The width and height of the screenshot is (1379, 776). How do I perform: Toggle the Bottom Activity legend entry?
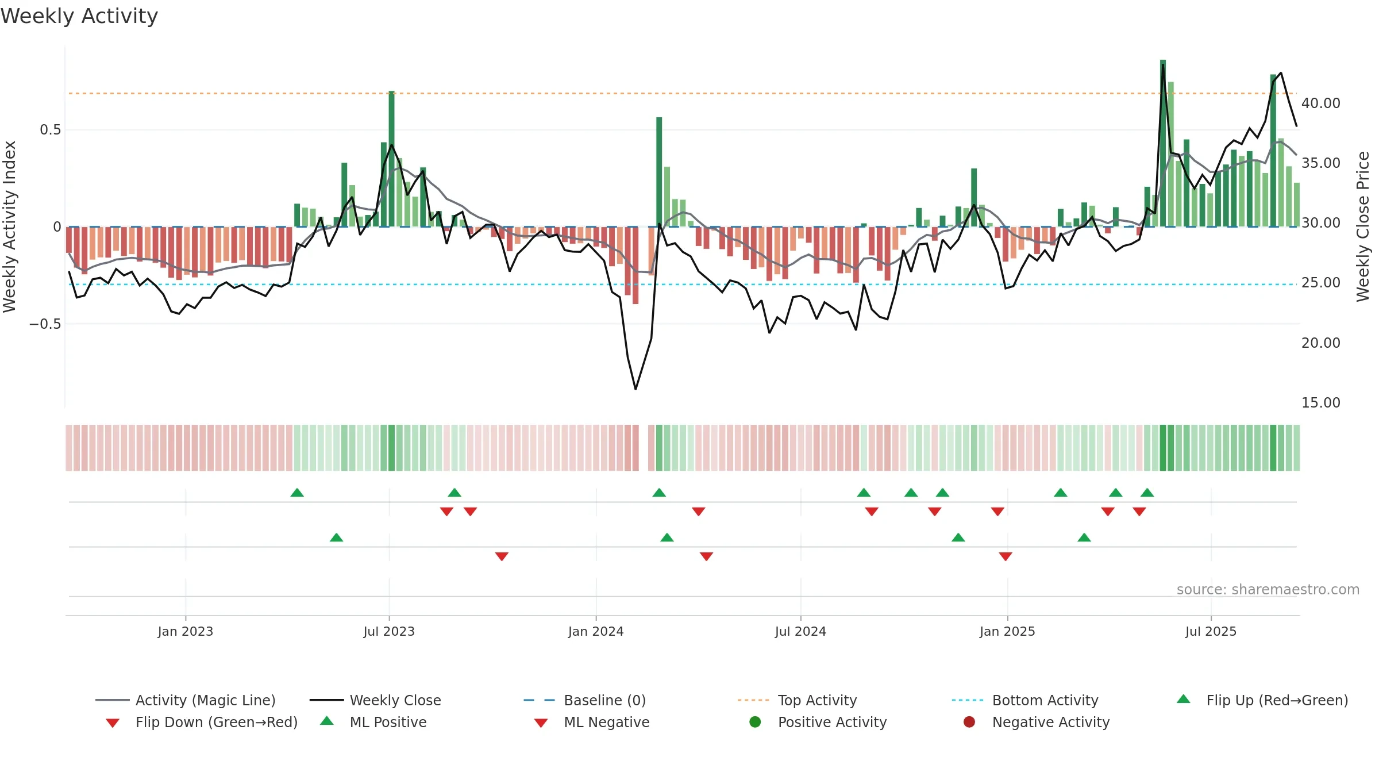tap(1025, 700)
